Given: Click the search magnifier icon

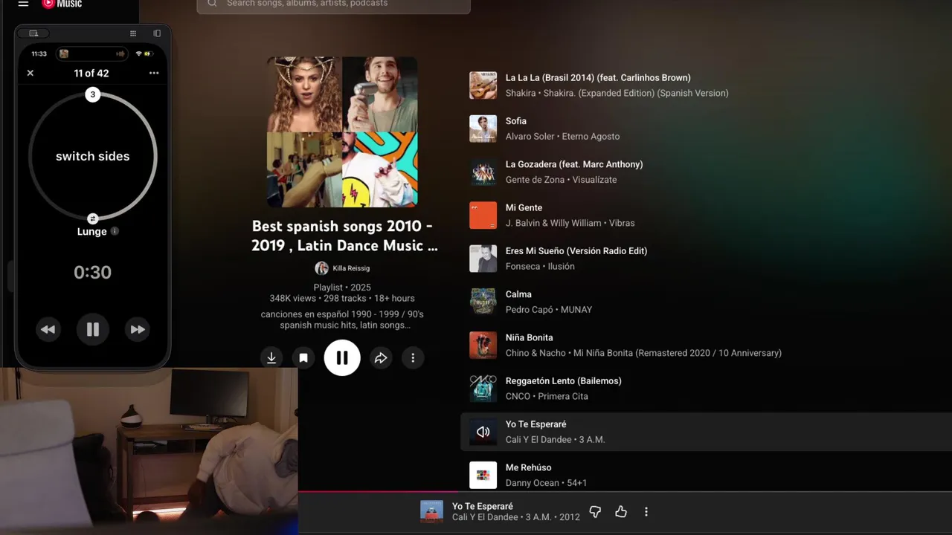Looking at the screenshot, I should [212, 4].
